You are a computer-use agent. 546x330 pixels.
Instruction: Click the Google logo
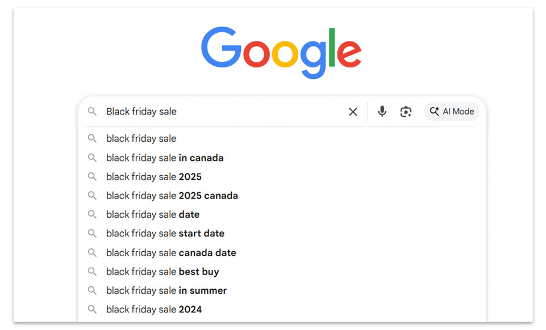281,53
